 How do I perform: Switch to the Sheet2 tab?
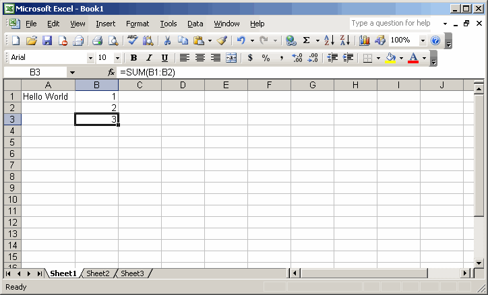98,273
